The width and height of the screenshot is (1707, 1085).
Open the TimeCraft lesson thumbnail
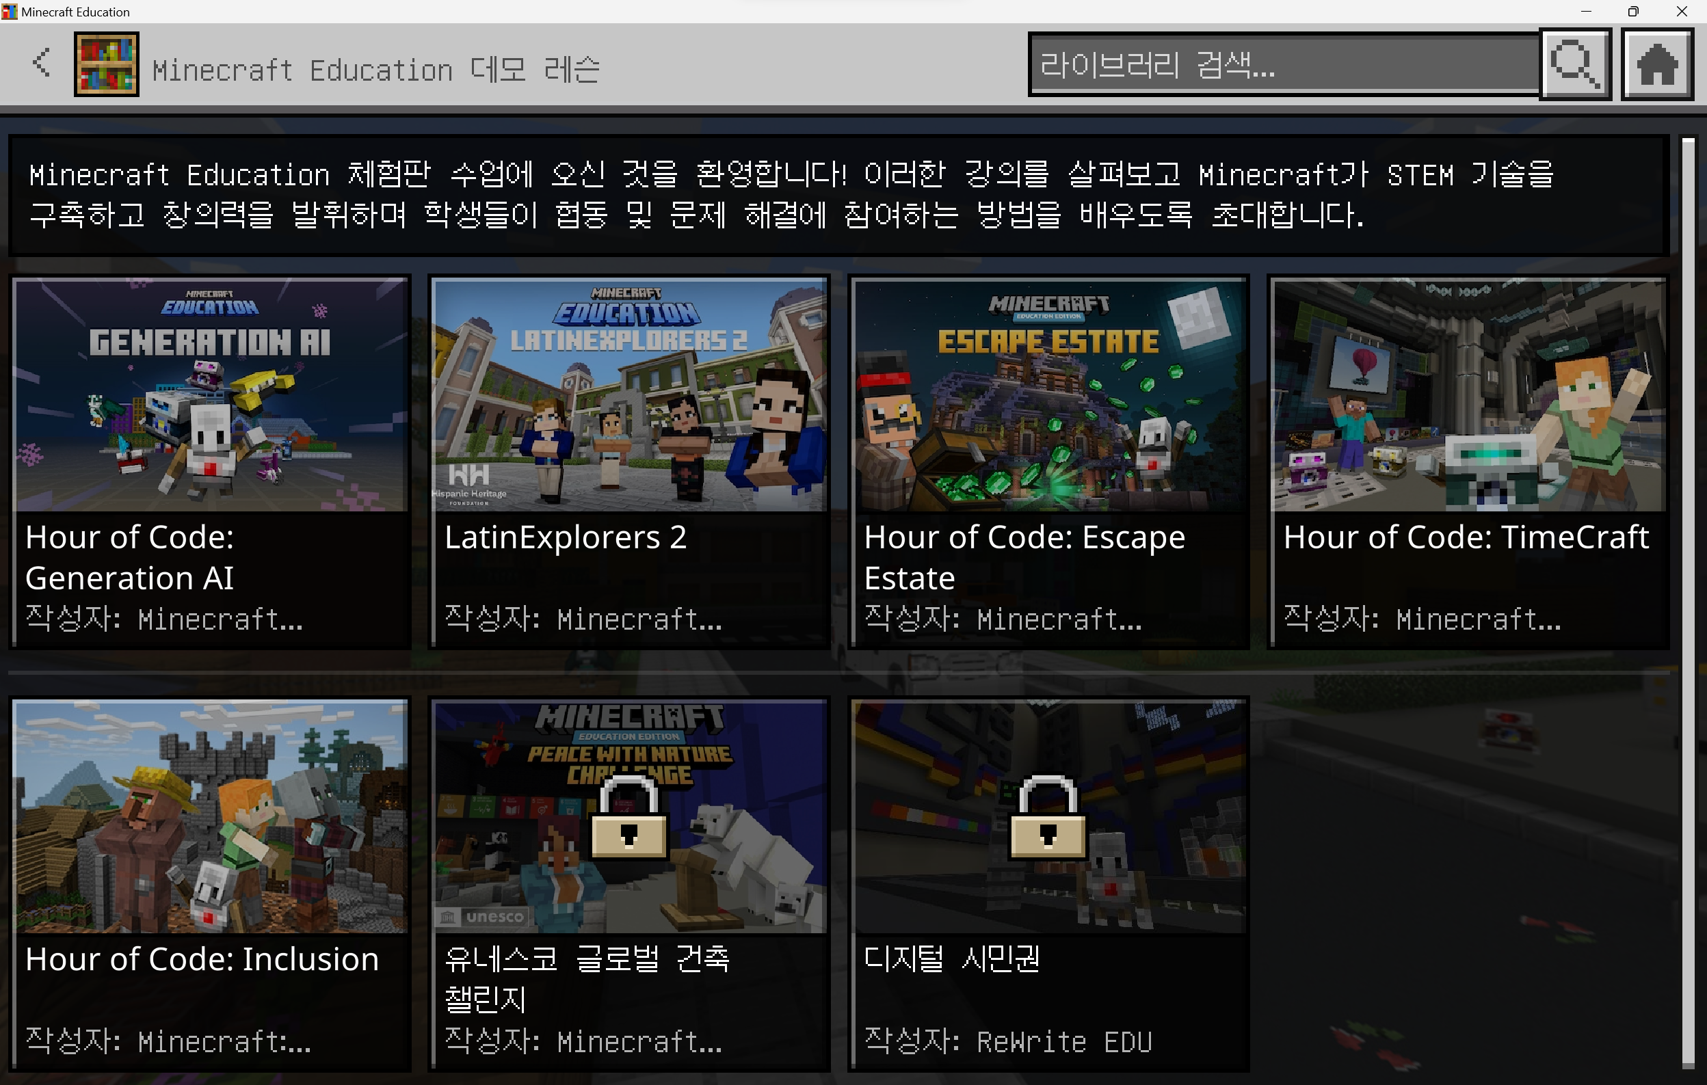1468,394
